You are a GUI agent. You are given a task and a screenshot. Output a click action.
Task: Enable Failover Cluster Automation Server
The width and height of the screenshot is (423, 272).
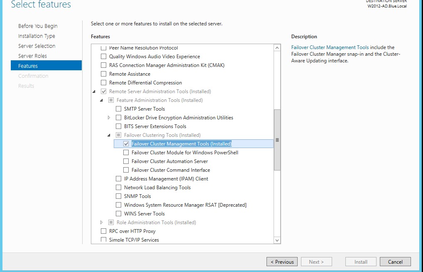[126, 161]
